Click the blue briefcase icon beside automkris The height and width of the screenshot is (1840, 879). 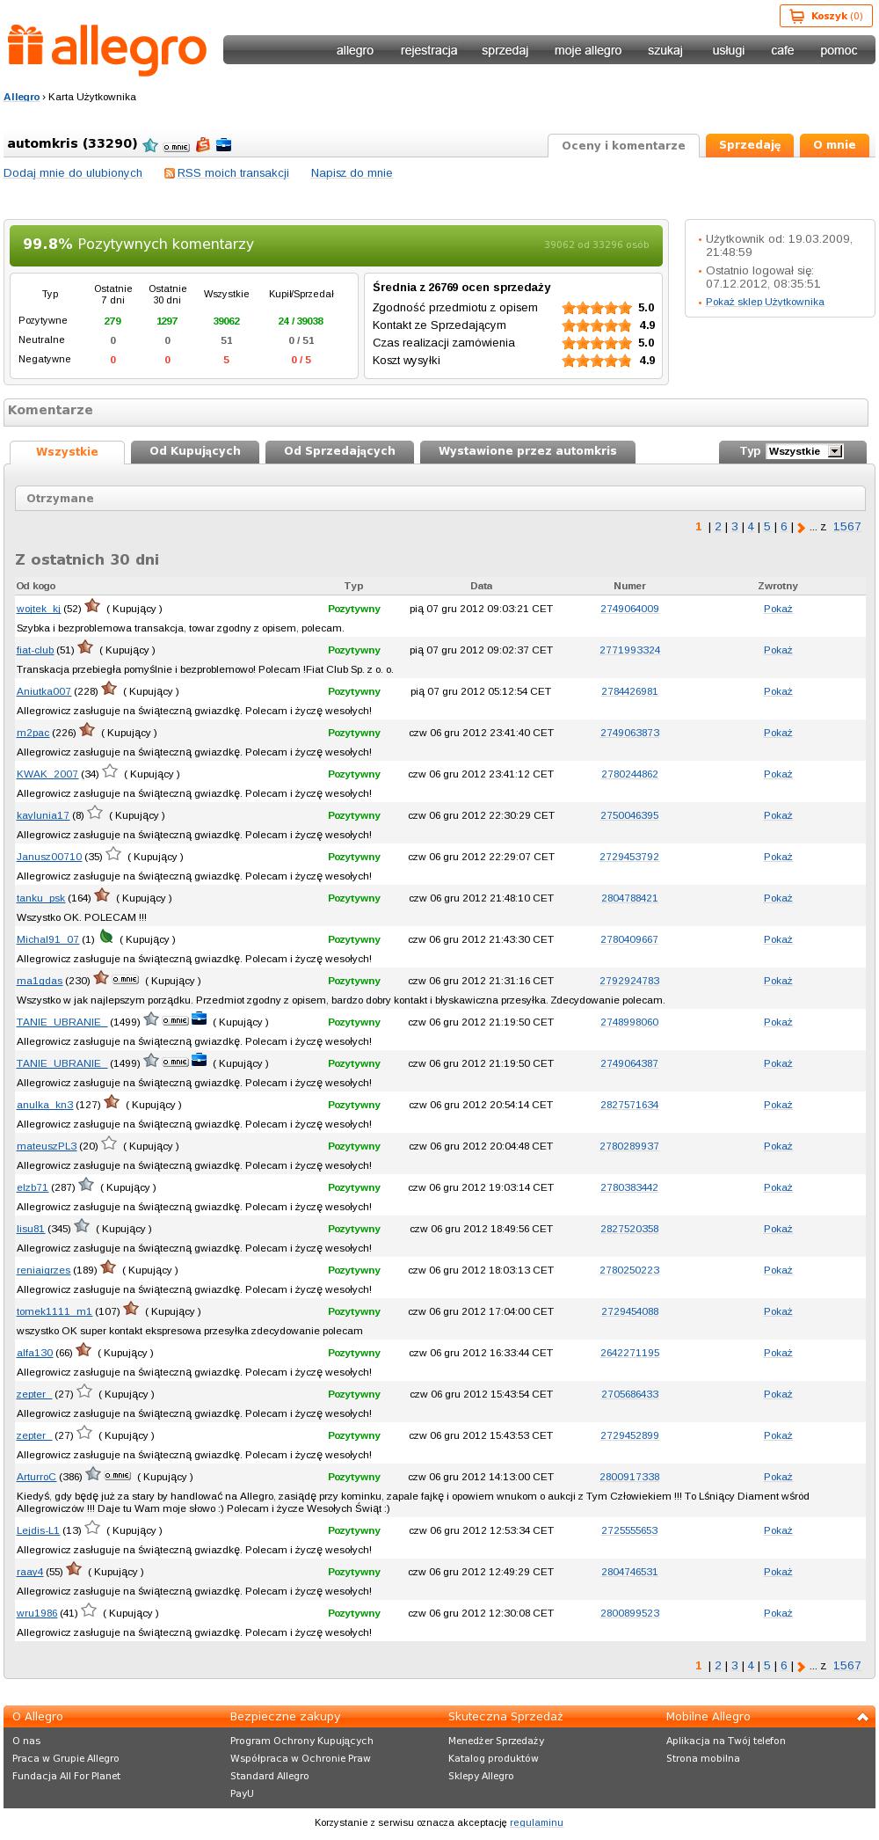pos(224,145)
